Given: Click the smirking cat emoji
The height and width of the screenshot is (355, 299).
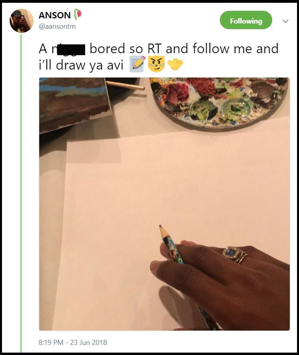Looking at the screenshot, I should click(x=156, y=64).
